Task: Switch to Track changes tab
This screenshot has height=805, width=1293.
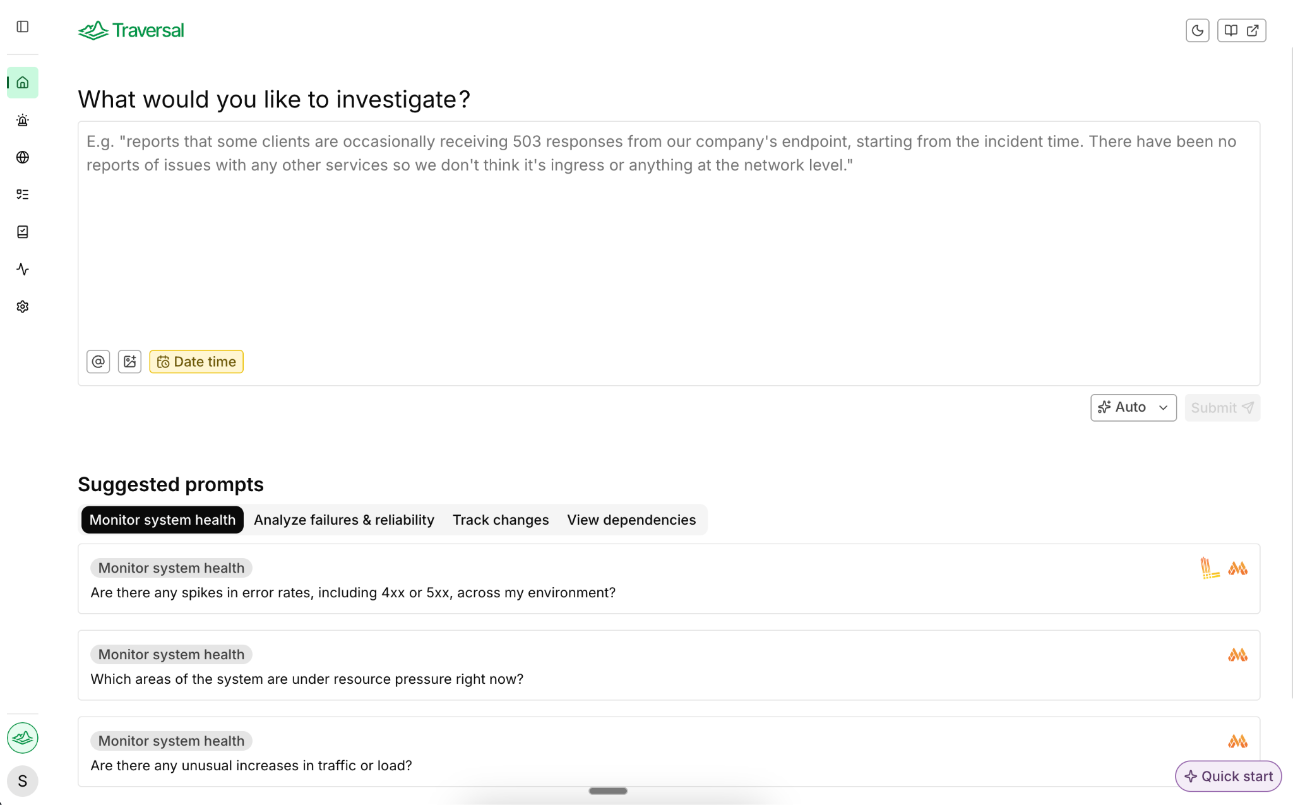Action: coord(500,520)
